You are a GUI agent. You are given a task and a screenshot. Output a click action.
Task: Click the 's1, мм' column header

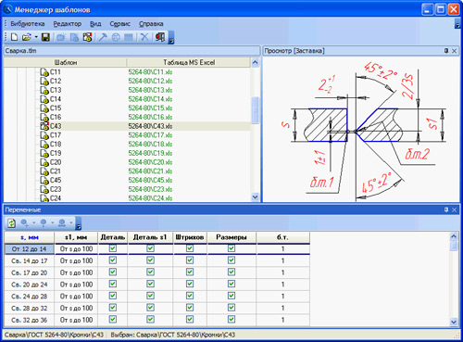tap(76, 237)
